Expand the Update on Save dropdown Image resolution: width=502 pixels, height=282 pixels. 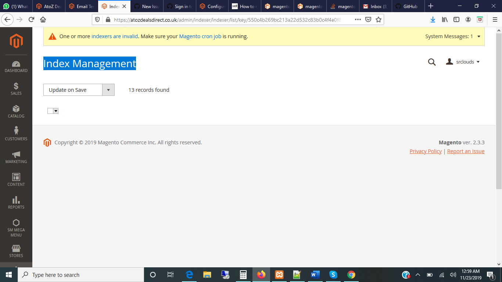(108, 90)
